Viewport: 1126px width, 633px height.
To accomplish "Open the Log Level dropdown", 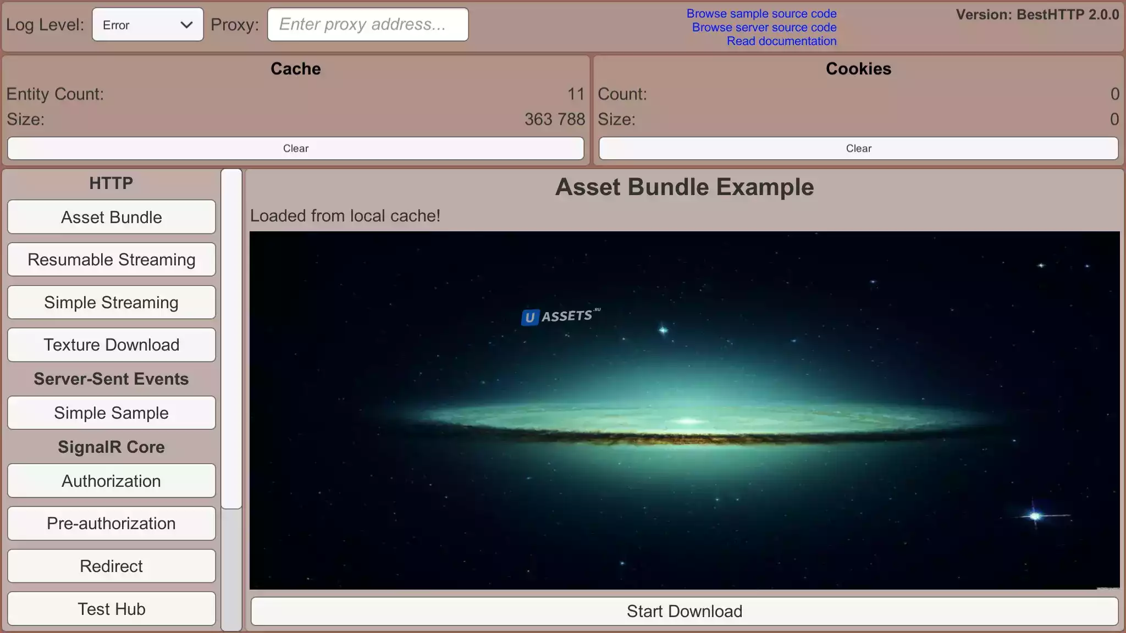I will click(147, 25).
